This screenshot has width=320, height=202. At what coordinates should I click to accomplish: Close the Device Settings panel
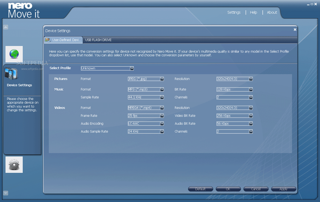pyautogui.click(x=295, y=29)
